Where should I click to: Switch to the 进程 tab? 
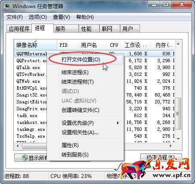point(43,28)
